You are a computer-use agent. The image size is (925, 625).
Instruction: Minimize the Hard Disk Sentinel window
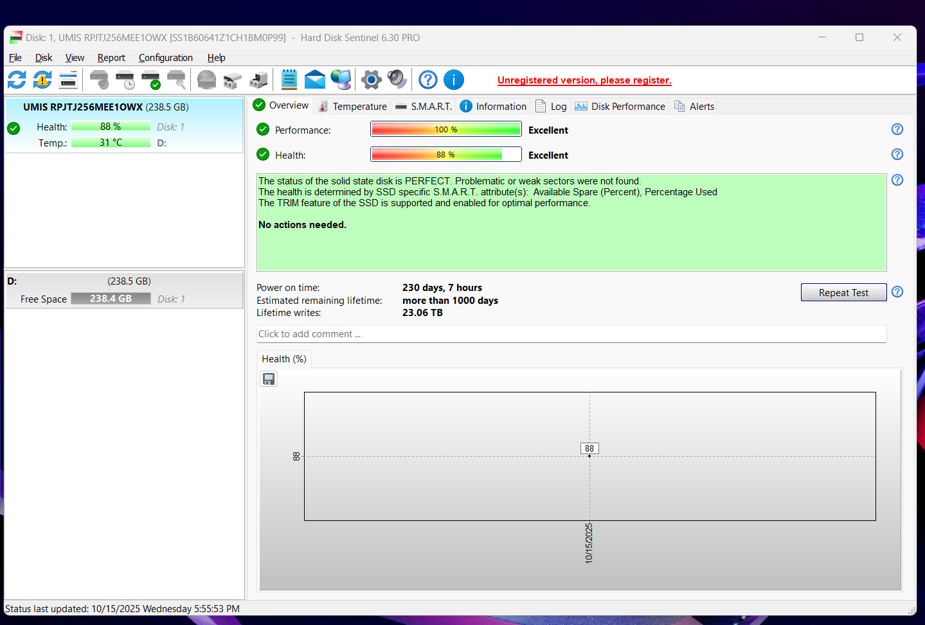pyautogui.click(x=822, y=37)
